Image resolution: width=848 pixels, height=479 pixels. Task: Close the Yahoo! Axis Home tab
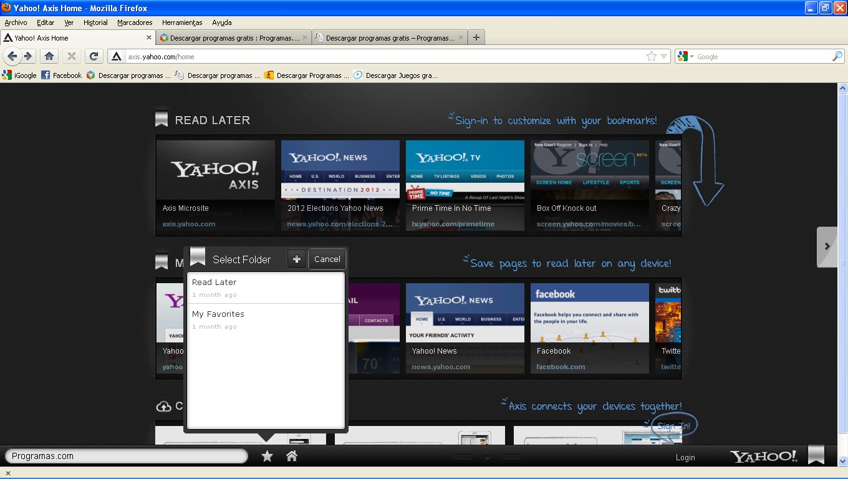coord(149,37)
